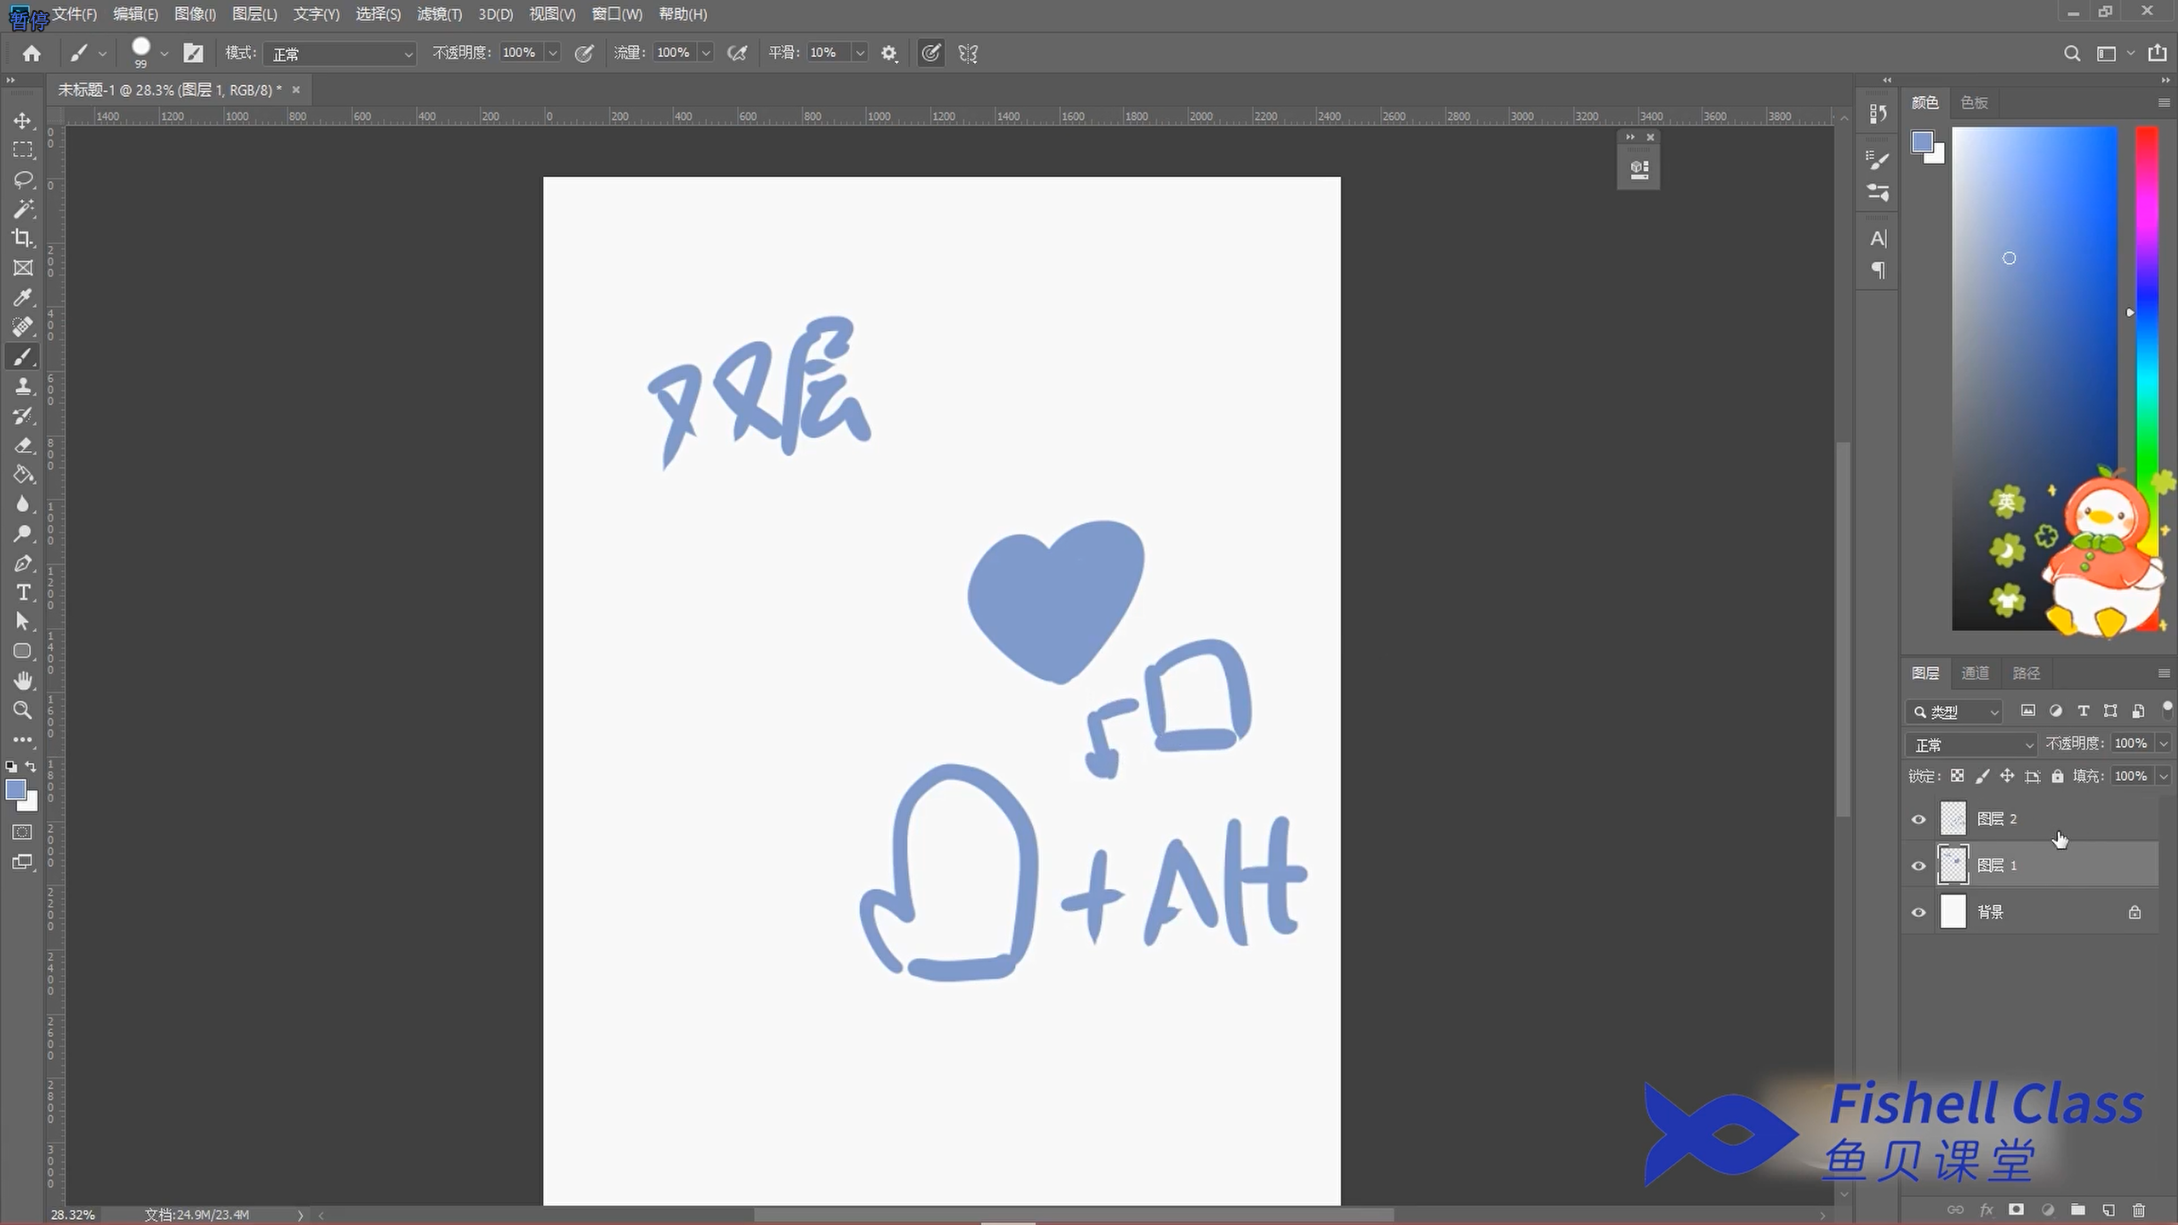The image size is (2178, 1225).
Task: Open the layer blend mode 正常 dropdown
Action: pos(1971,744)
